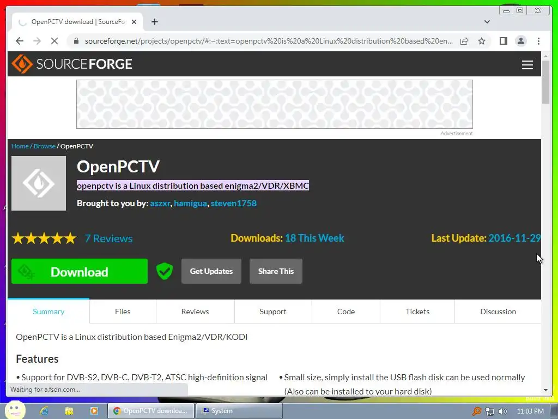The width and height of the screenshot is (558, 419).
Task: Click the advertisement banner
Action: point(275,104)
